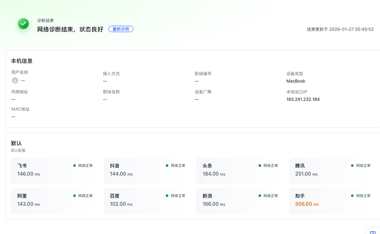Click the green status dot on 头条 card

pos(260,166)
